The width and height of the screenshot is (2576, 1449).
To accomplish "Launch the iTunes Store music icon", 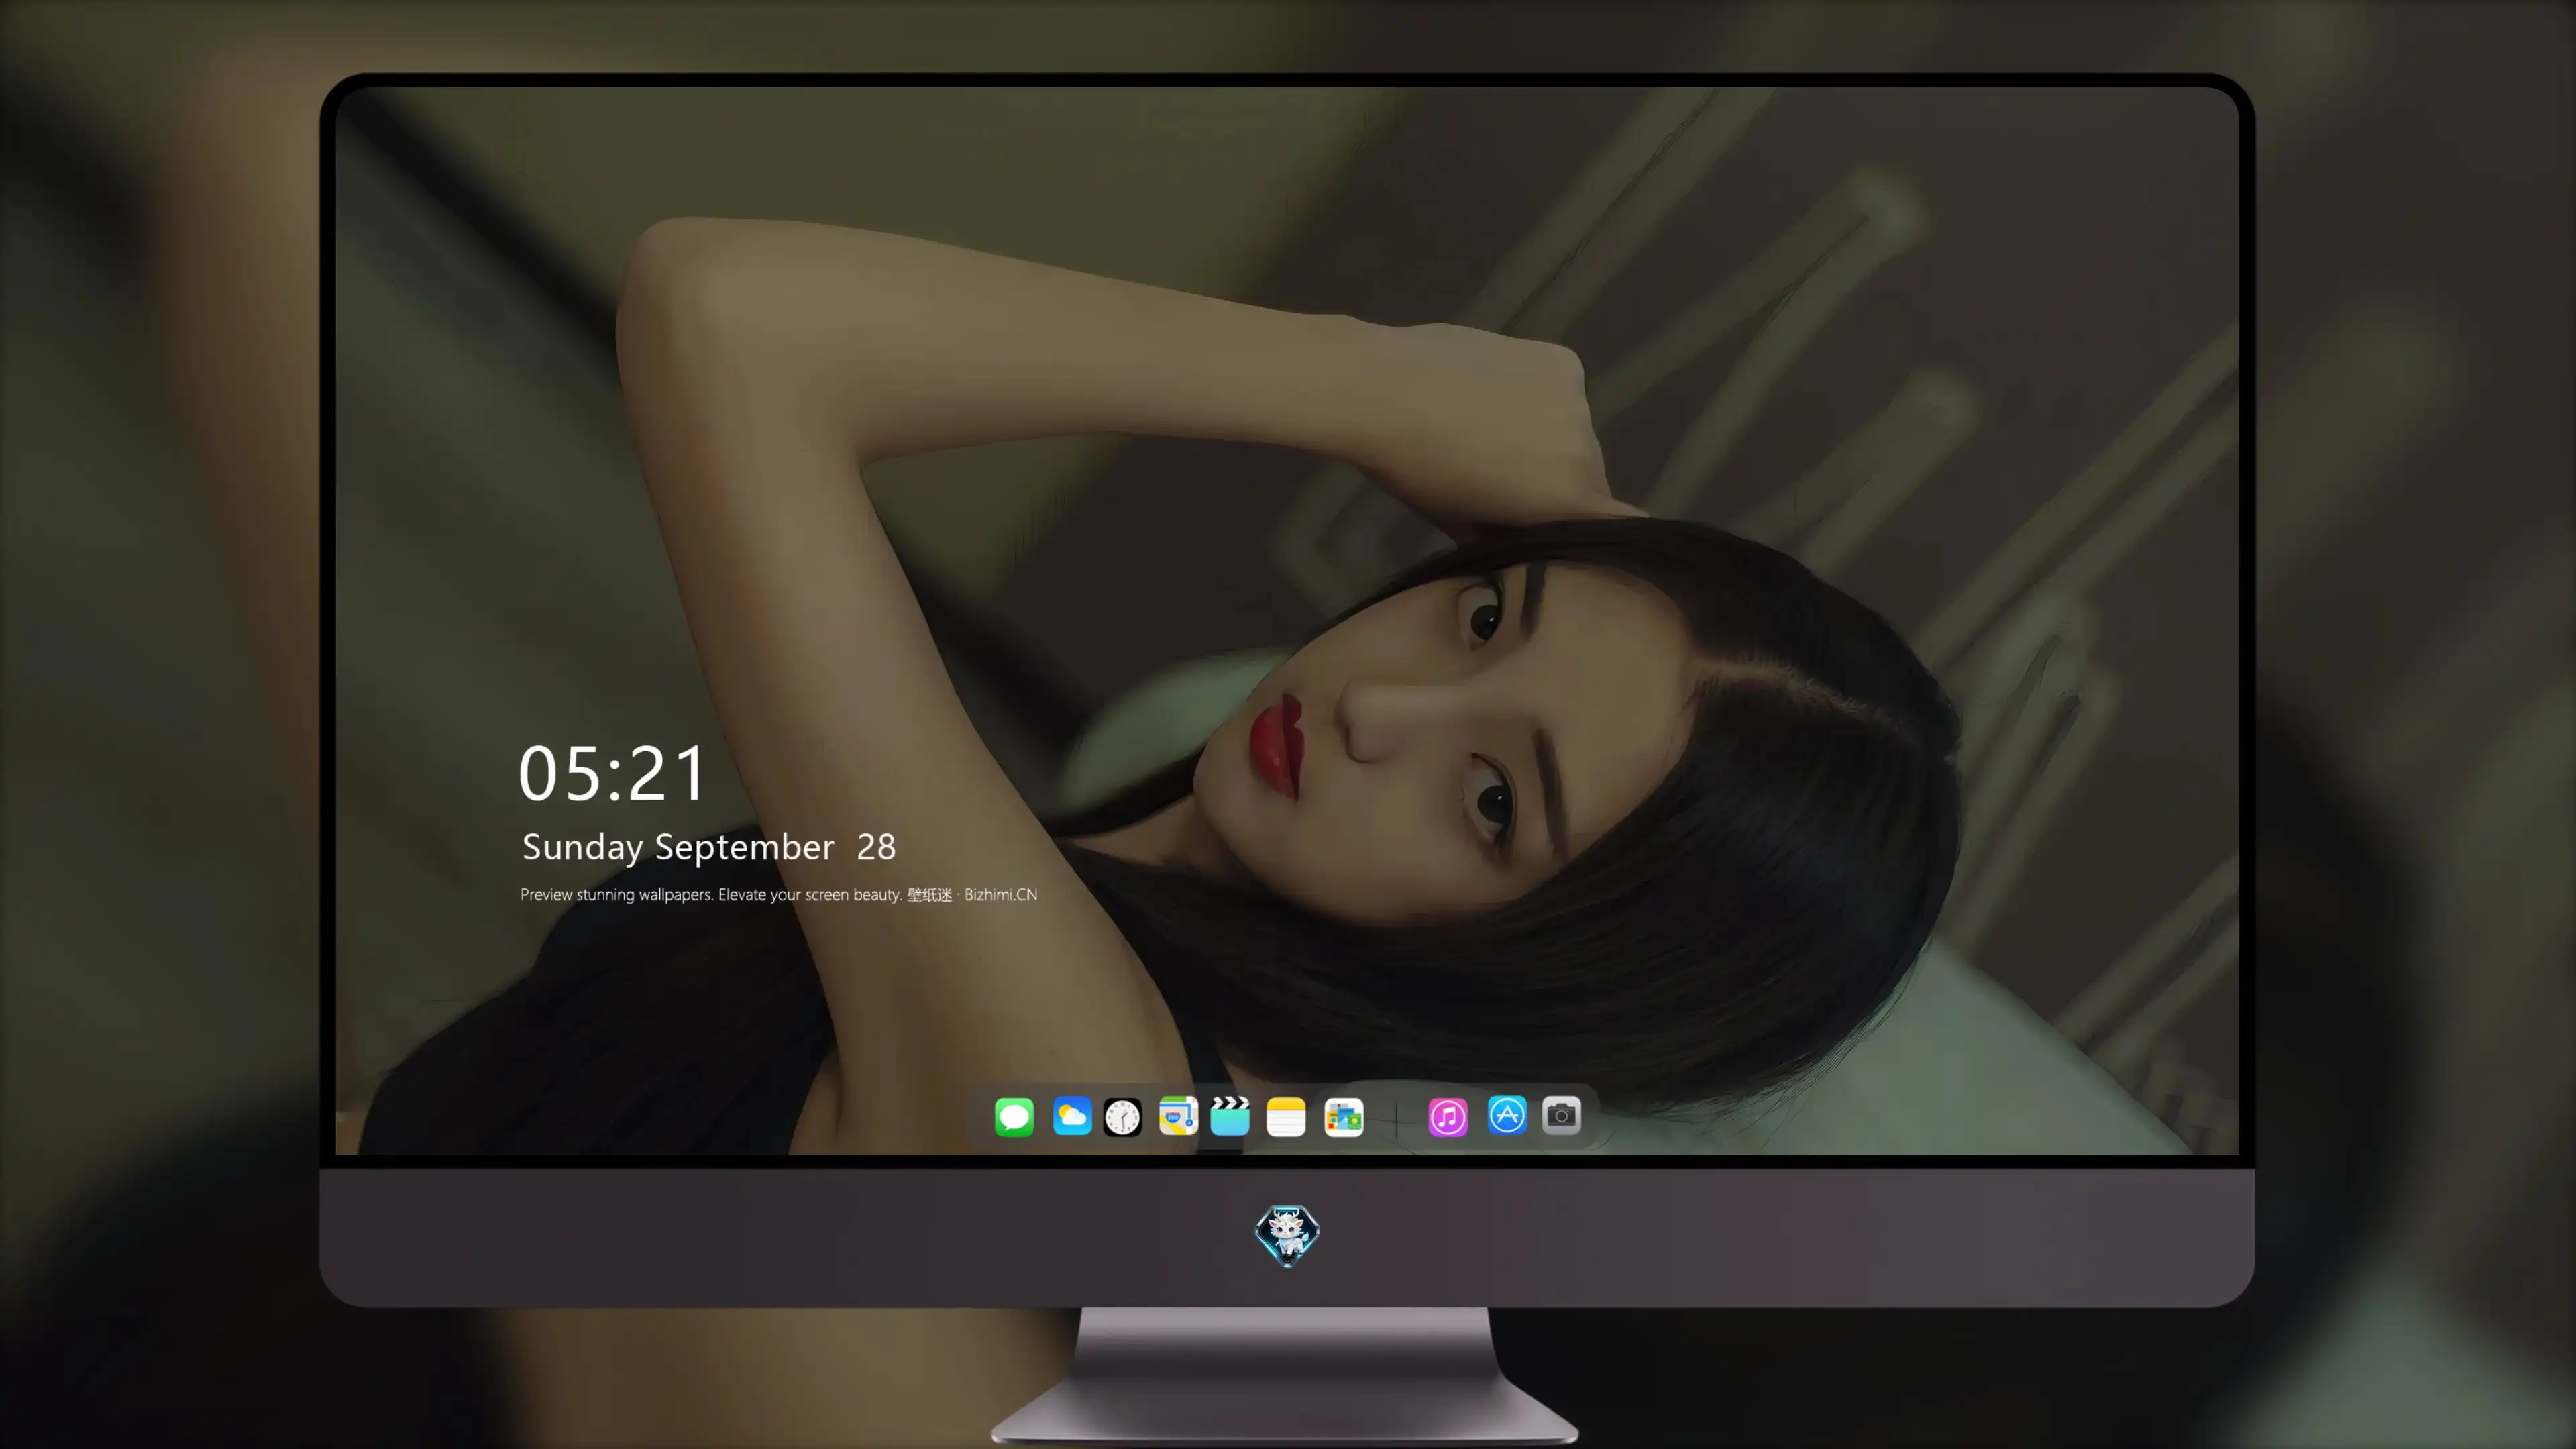I will [1448, 1116].
